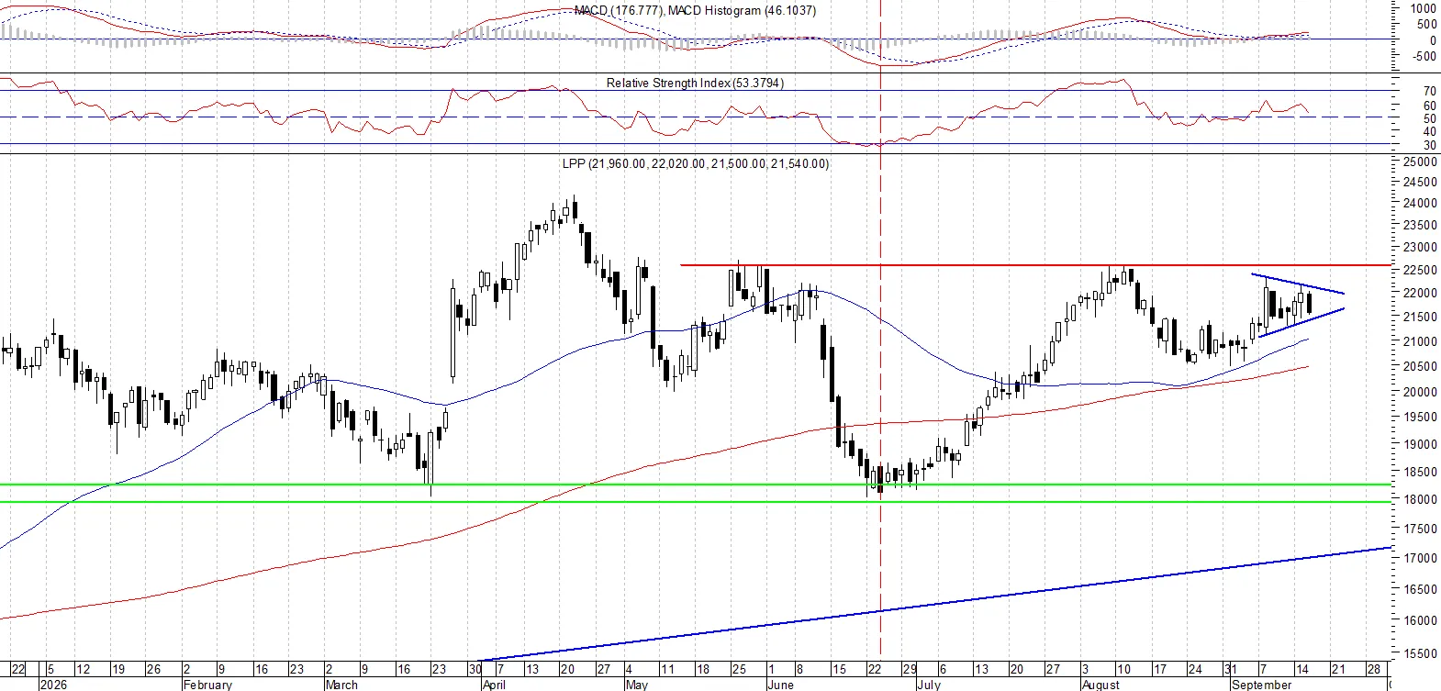Click the 2026 year label

[x=53, y=685]
